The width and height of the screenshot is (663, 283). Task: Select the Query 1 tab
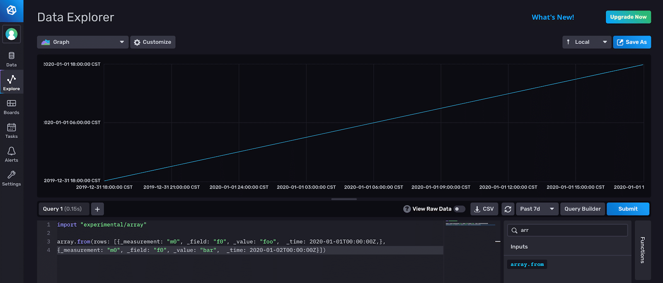tap(63, 209)
